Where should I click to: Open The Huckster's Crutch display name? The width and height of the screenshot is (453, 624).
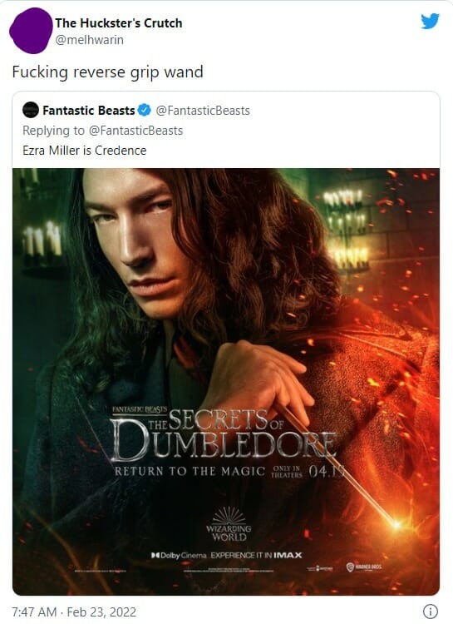[119, 23]
